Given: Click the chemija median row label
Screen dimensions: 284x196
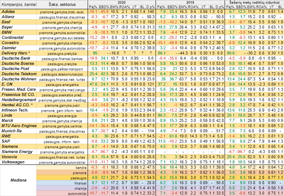Looking at the screenshot, I should tap(80, 189).
